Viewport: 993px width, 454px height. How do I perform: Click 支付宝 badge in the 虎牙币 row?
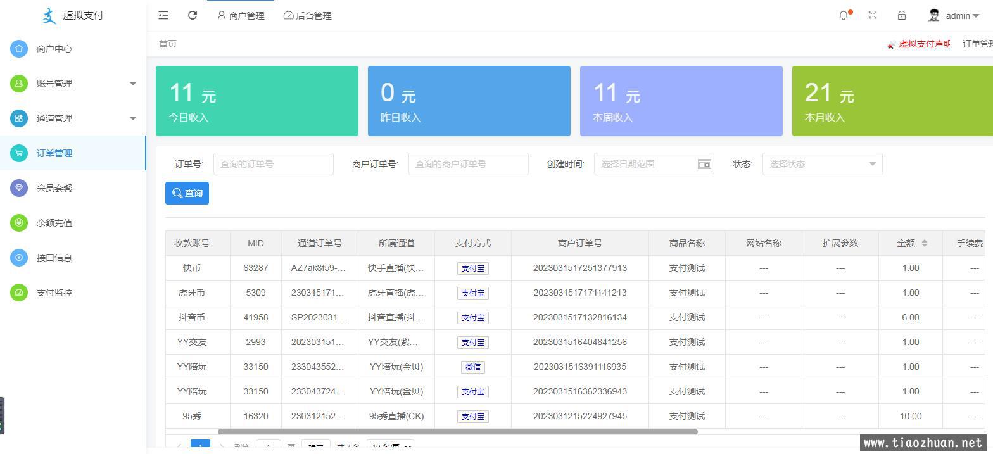pyautogui.click(x=473, y=293)
